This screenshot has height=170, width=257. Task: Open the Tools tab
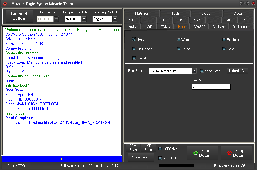(x=175, y=13)
